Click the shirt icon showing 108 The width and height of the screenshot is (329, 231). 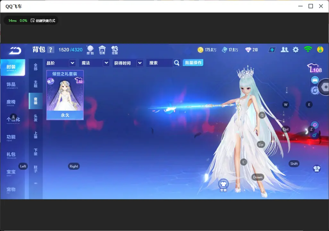pyautogui.click(x=315, y=68)
